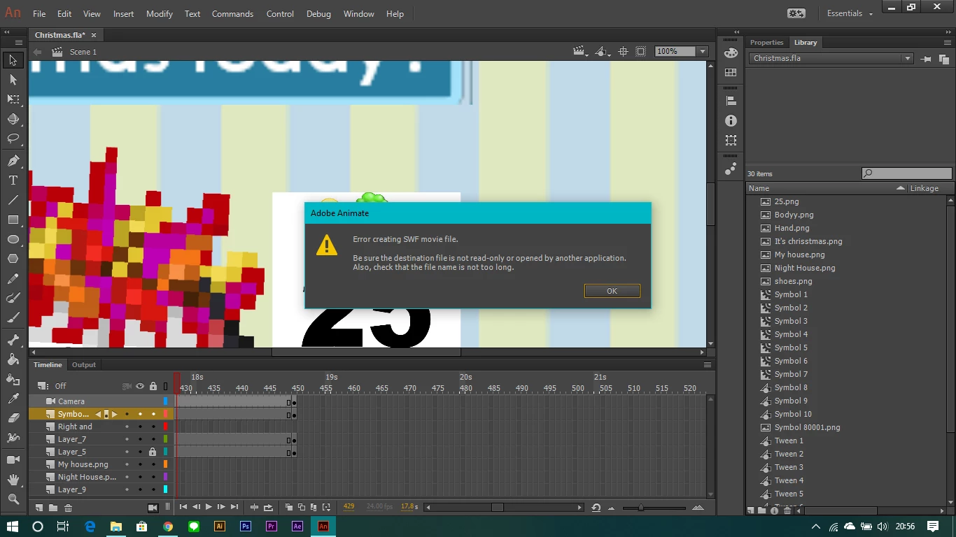This screenshot has width=956, height=537.
Task: Click the timeline horizontal scrollbar thumb
Action: coord(498,508)
